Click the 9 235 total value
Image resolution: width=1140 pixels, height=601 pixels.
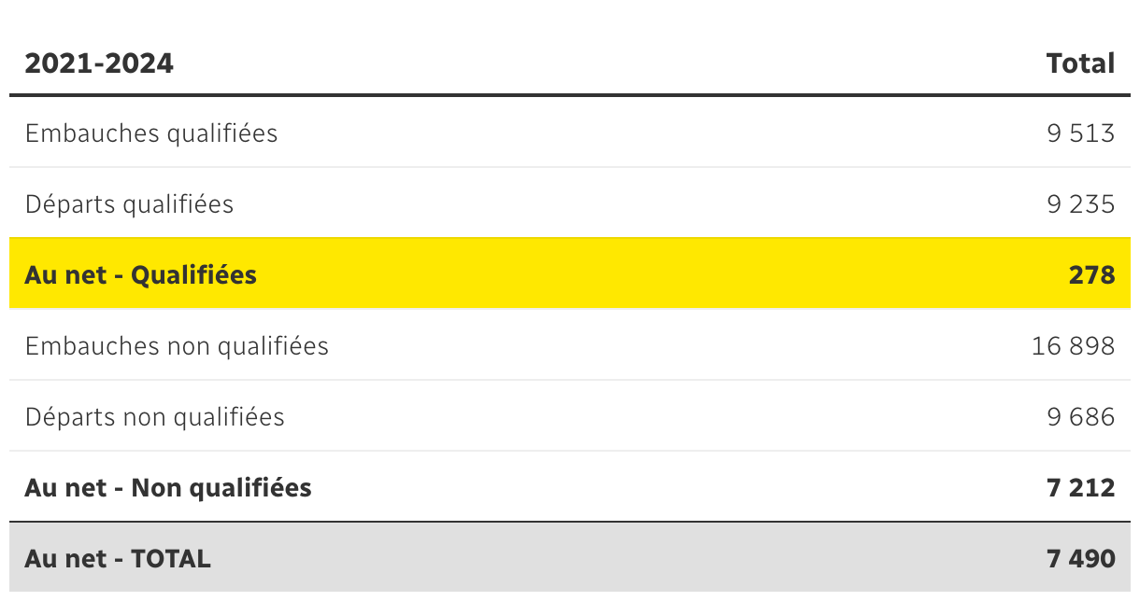click(x=1080, y=204)
